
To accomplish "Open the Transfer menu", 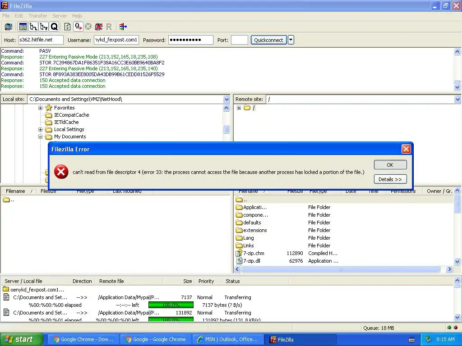I will (x=38, y=16).
